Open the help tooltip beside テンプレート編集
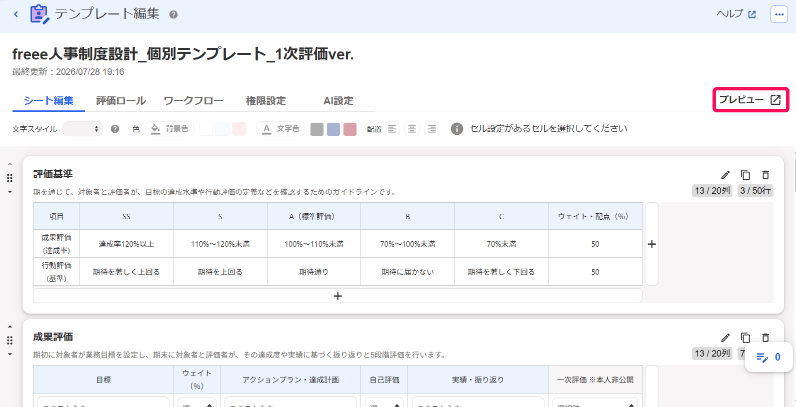The height and width of the screenshot is (407, 796). pyautogui.click(x=173, y=14)
